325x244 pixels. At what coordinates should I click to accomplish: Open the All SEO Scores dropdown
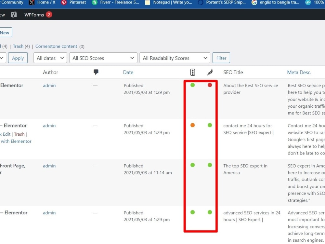(x=103, y=58)
